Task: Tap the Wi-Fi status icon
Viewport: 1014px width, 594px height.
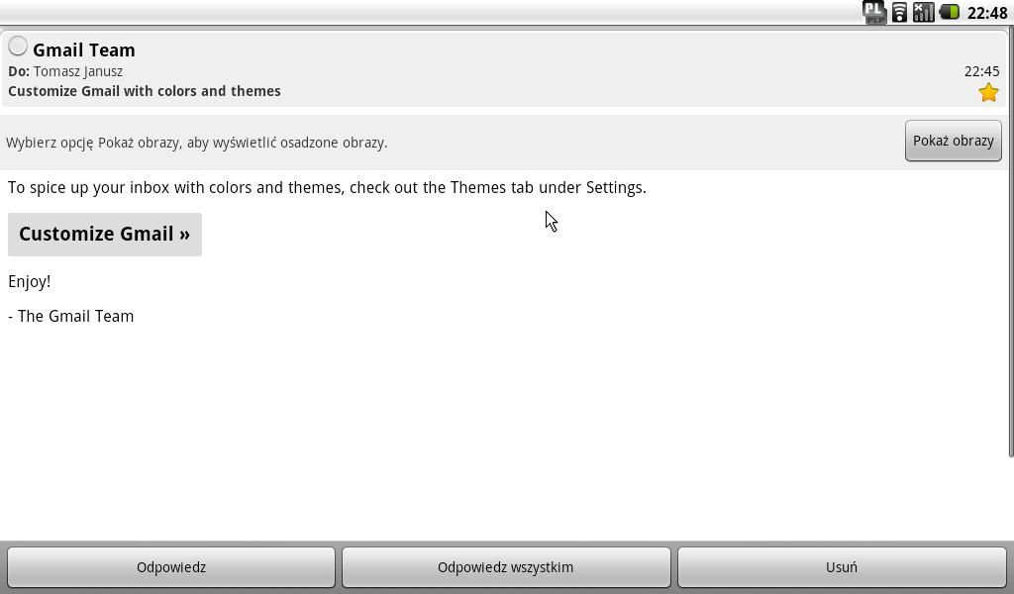Action: (x=899, y=12)
